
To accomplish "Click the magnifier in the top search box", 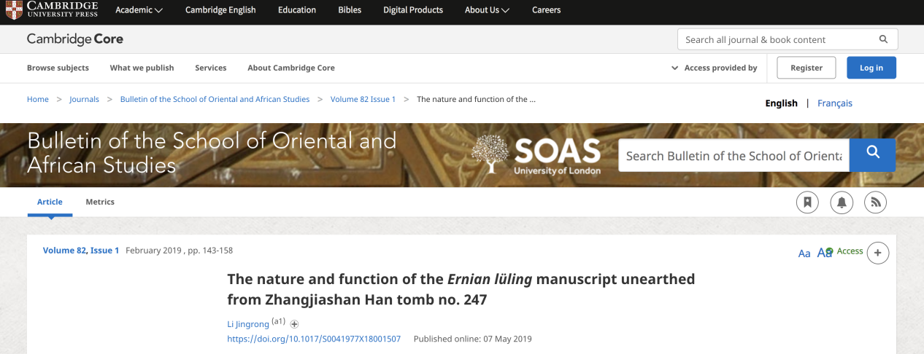I will pos(883,39).
